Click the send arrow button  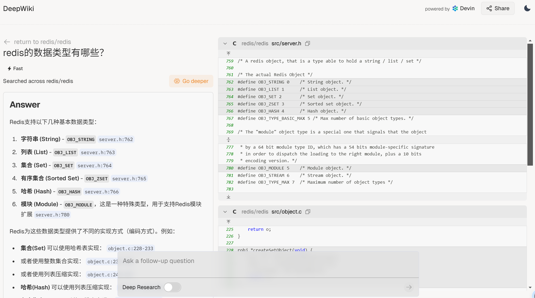[x=409, y=287]
